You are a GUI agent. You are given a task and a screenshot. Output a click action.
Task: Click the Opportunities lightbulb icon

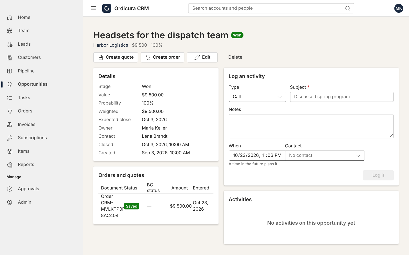(x=10, y=84)
